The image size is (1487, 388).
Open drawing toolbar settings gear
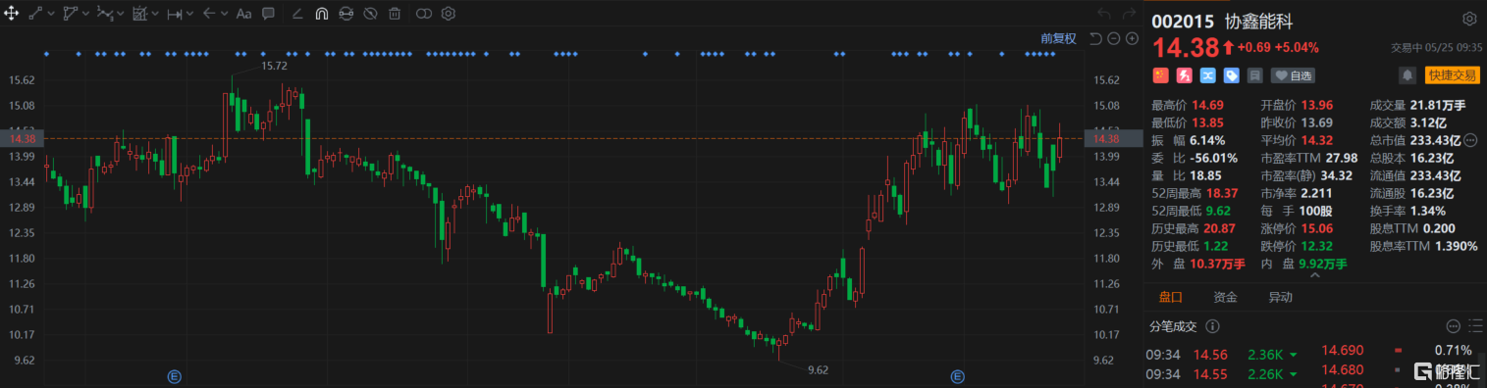(449, 14)
